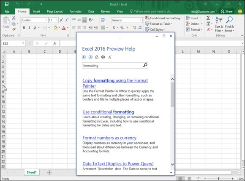Click the Paste clipboard icon
245x181 pixels.
tap(6, 20)
